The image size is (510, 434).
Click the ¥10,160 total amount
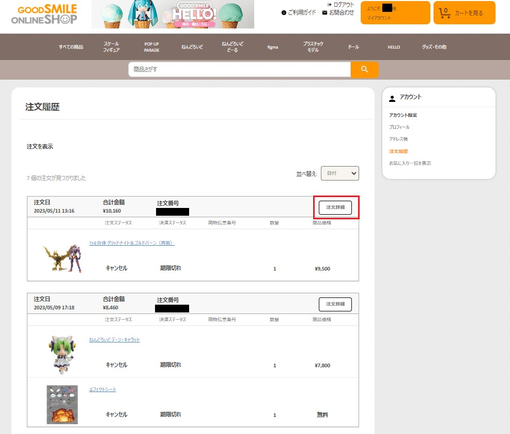click(x=112, y=211)
